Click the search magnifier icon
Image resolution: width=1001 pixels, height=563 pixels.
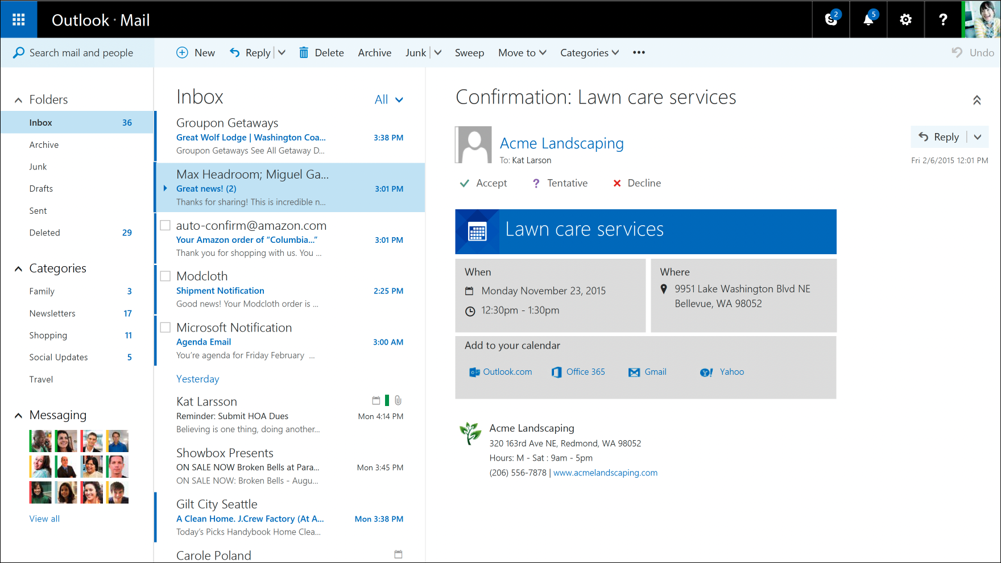[19, 52]
